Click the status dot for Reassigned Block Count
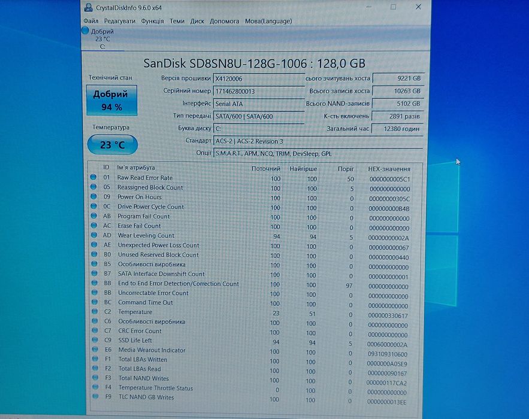The image size is (529, 419). pyautogui.click(x=93, y=187)
